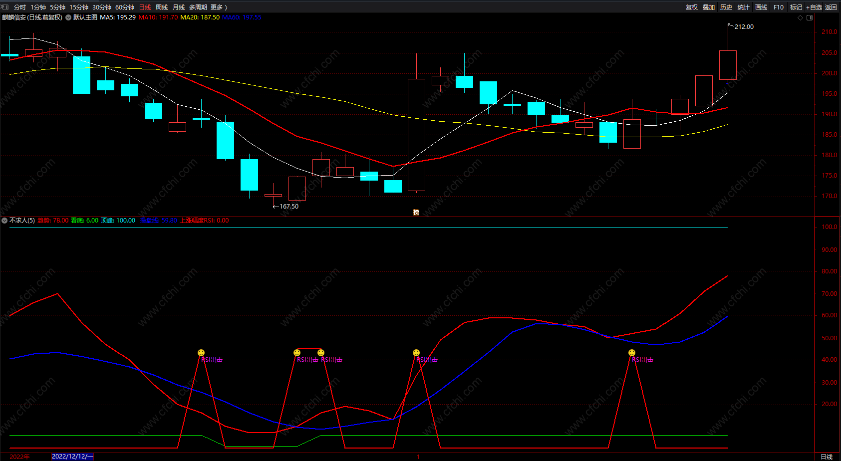This screenshot has width=841, height=461.
Task: Click the tall red candlestick rising to 198
Action: [416, 135]
